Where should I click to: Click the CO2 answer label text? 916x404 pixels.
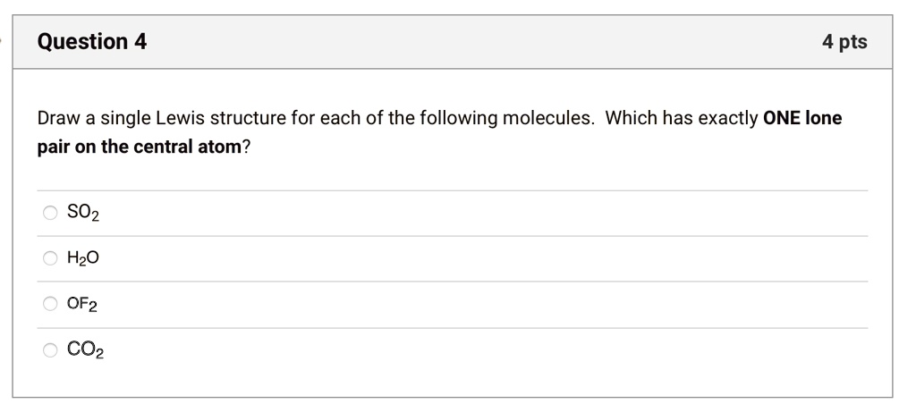click(x=85, y=349)
